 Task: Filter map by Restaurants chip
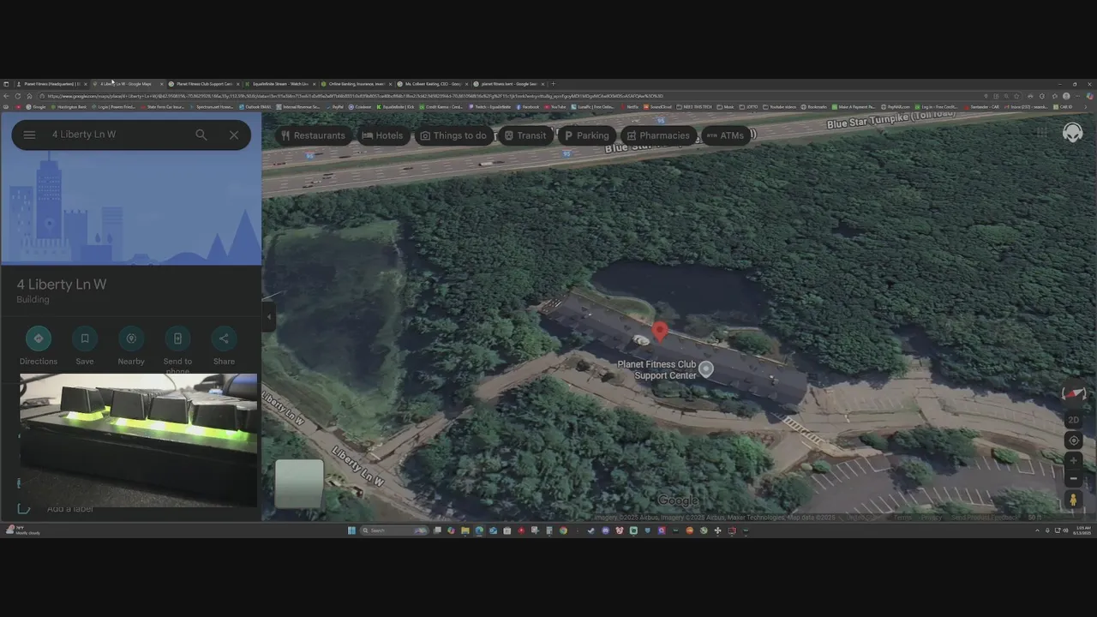(313, 135)
